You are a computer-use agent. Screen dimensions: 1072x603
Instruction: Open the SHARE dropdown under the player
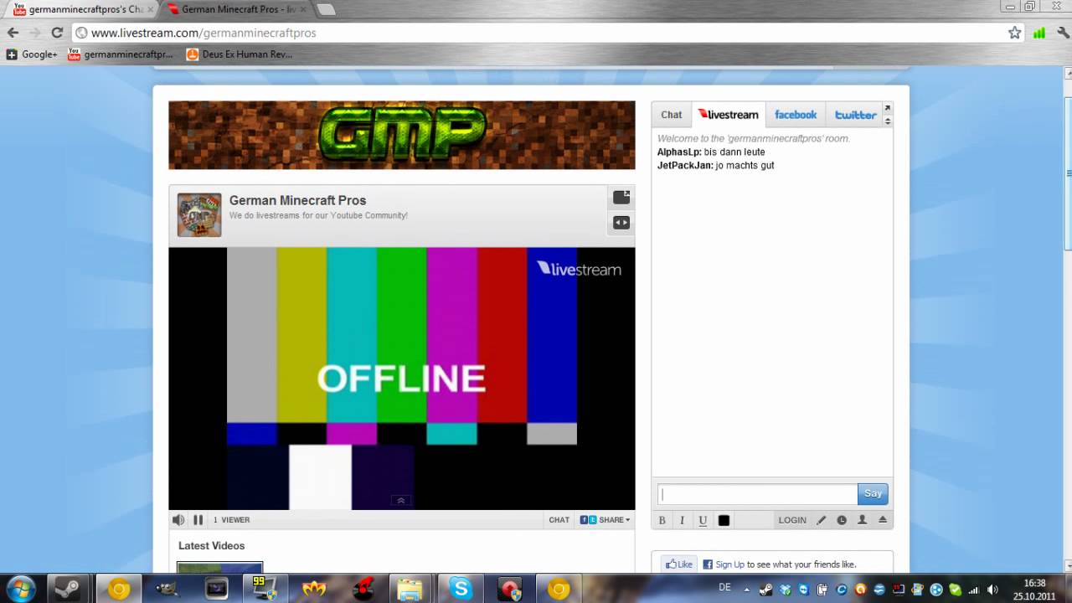pyautogui.click(x=606, y=520)
